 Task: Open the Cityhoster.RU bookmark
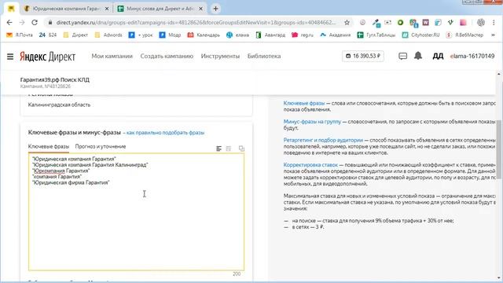pyautogui.click(x=421, y=35)
